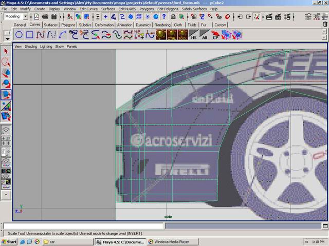The image size is (329, 246).
Task: Switch to single perspective view layout
Action: [x=6, y=131]
